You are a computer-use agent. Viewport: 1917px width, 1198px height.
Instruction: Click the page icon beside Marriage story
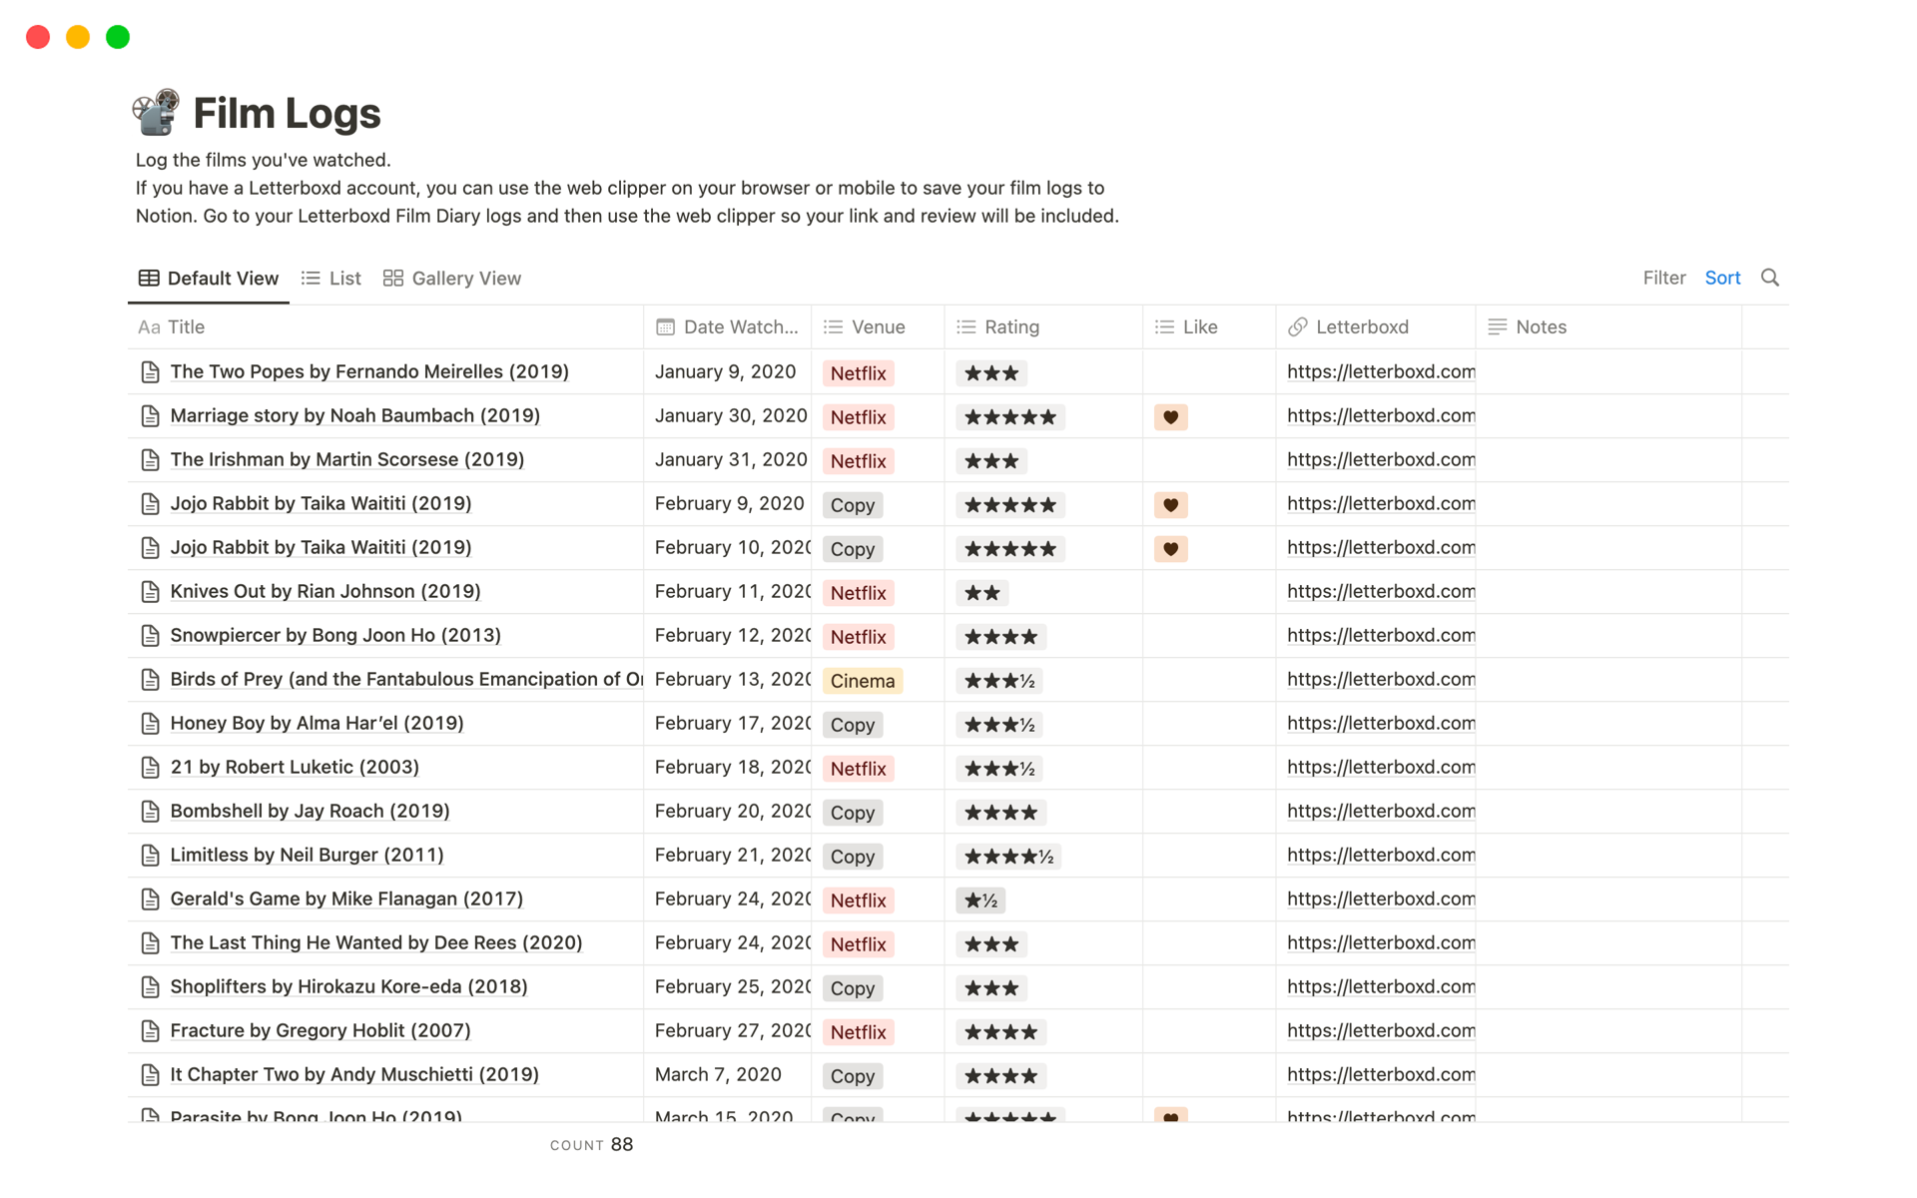point(150,415)
